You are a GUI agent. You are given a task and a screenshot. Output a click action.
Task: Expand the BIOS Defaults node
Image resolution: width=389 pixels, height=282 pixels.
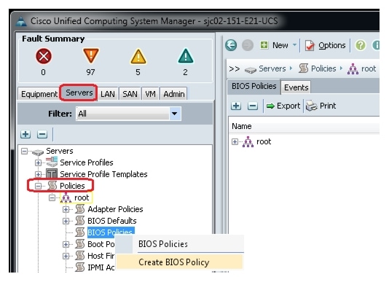[66, 221]
